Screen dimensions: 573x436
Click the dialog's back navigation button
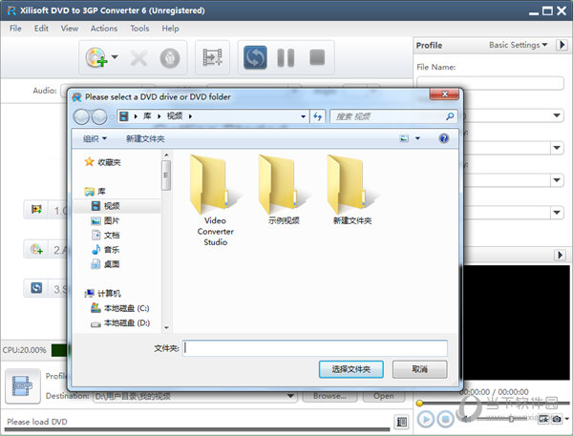point(81,116)
